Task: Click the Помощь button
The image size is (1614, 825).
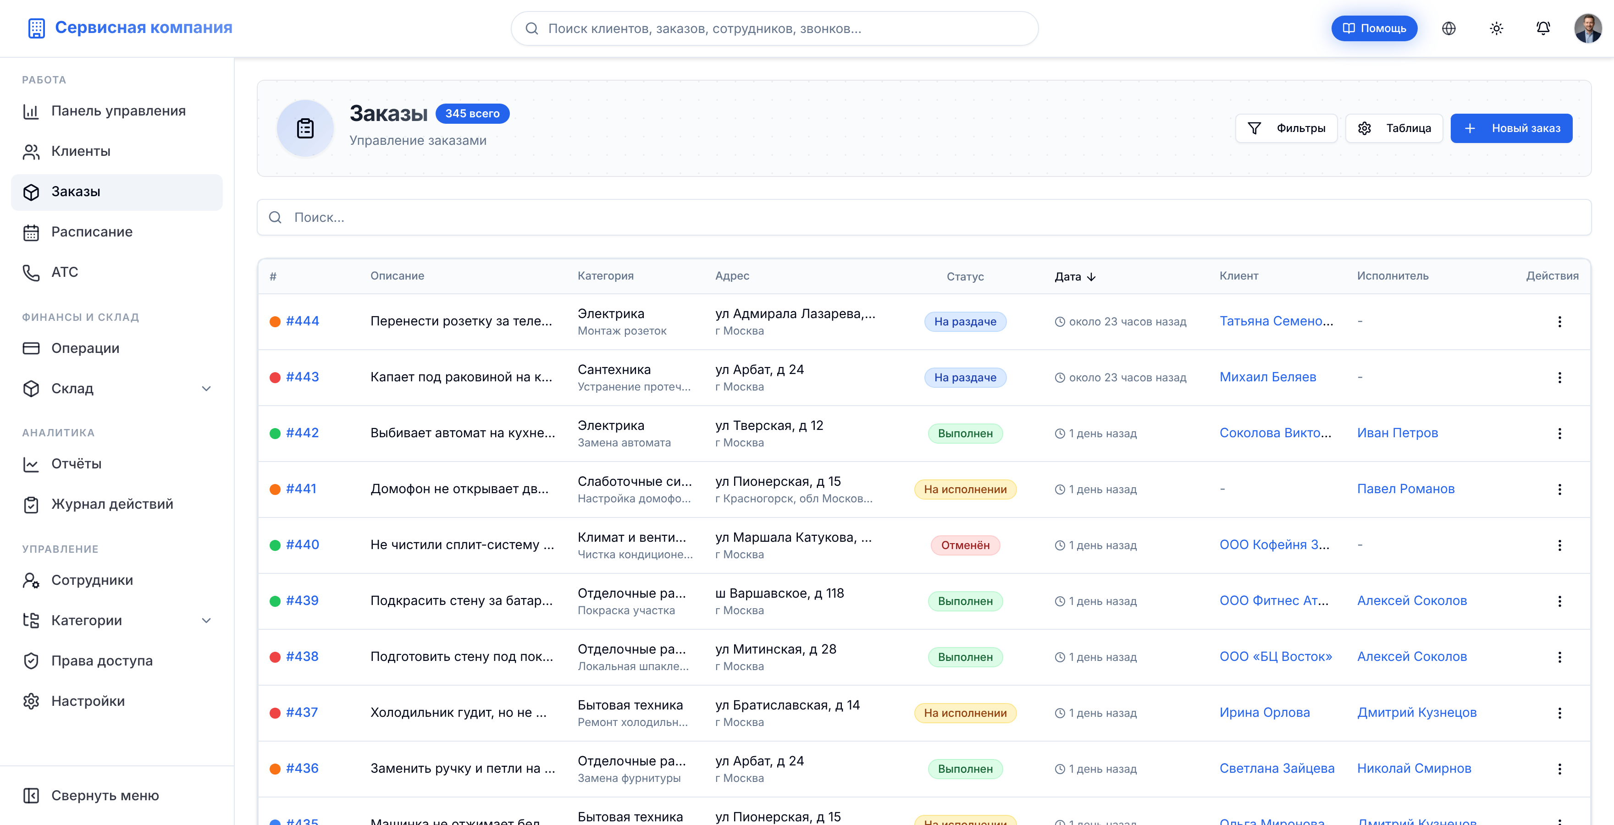Action: click(1374, 28)
